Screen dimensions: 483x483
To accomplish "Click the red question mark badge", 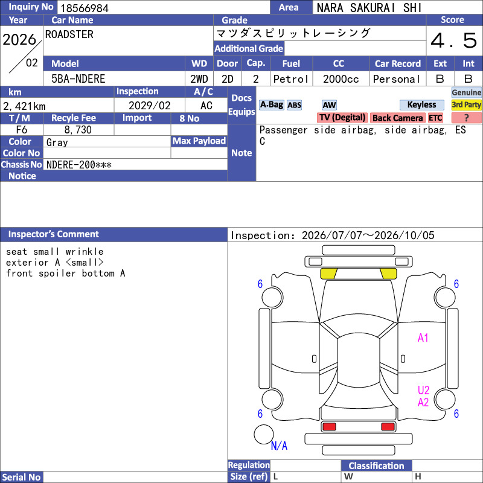I will 466,118.
